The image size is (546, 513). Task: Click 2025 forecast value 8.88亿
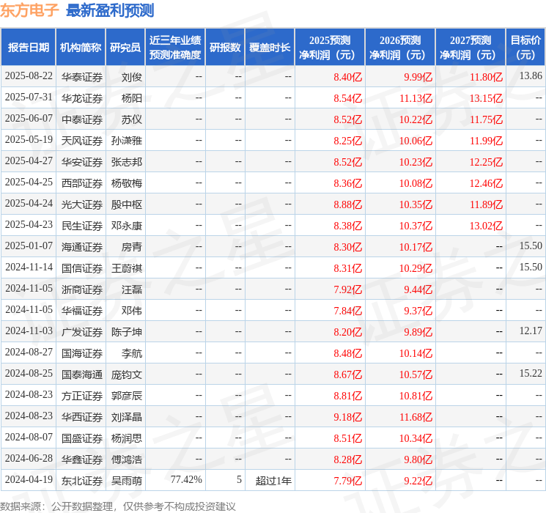tap(348, 204)
